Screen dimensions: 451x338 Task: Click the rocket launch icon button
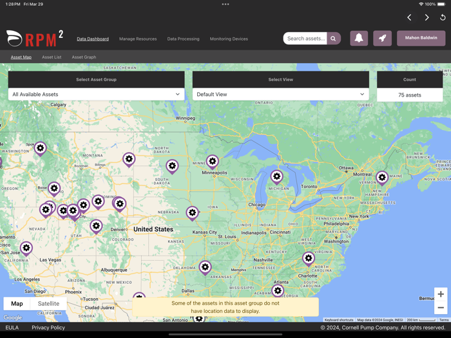tap(382, 38)
